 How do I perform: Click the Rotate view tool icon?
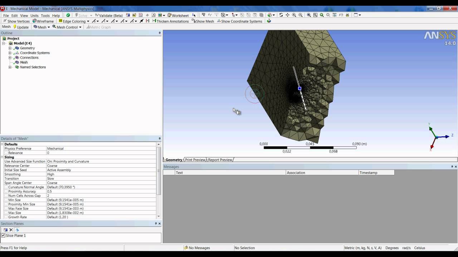pyautogui.click(x=281, y=15)
